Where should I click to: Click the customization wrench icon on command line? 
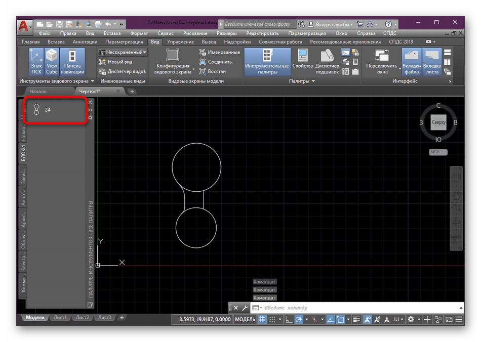[244, 308]
